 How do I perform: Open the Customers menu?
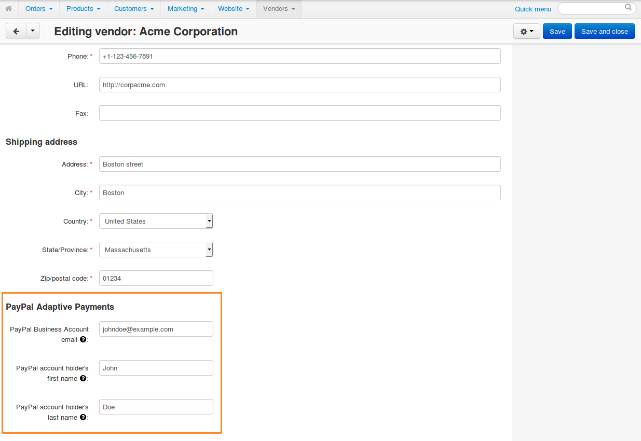point(134,9)
